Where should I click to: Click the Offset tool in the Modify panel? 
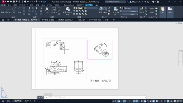coord(41,14)
